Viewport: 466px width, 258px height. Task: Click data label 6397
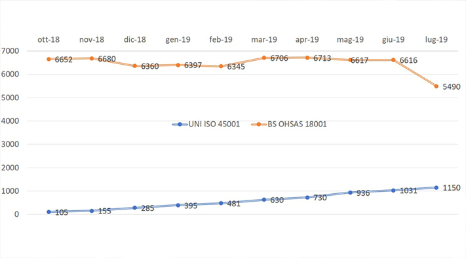pos(193,65)
